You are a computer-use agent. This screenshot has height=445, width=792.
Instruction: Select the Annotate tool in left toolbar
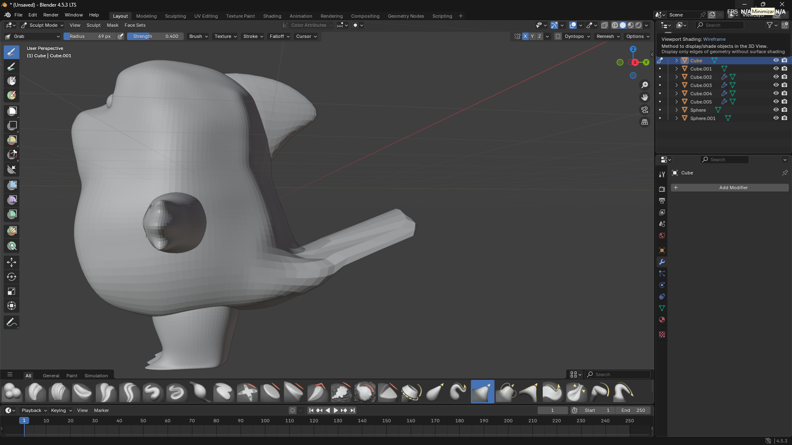click(12, 322)
